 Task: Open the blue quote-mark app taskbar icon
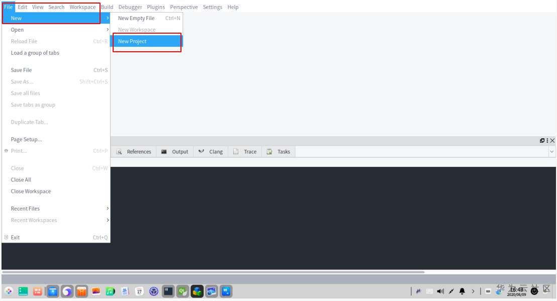pos(226,291)
